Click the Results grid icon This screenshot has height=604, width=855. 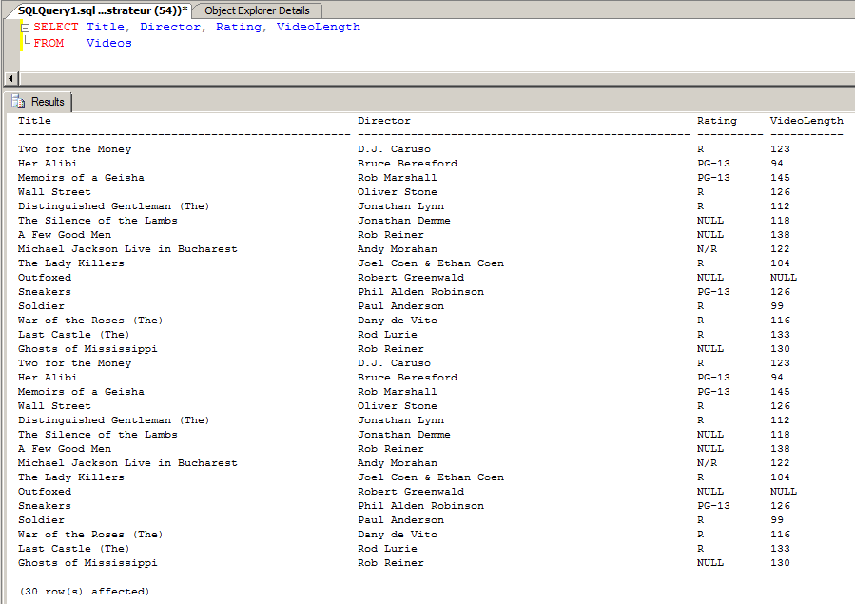point(18,102)
